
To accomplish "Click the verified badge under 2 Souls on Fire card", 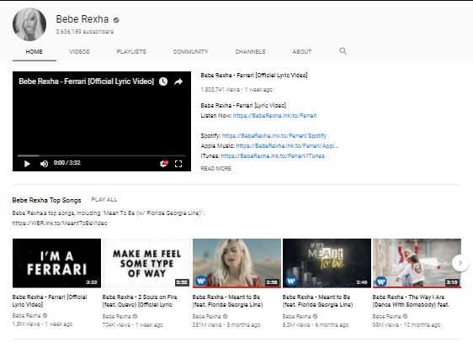I will 136,316.
